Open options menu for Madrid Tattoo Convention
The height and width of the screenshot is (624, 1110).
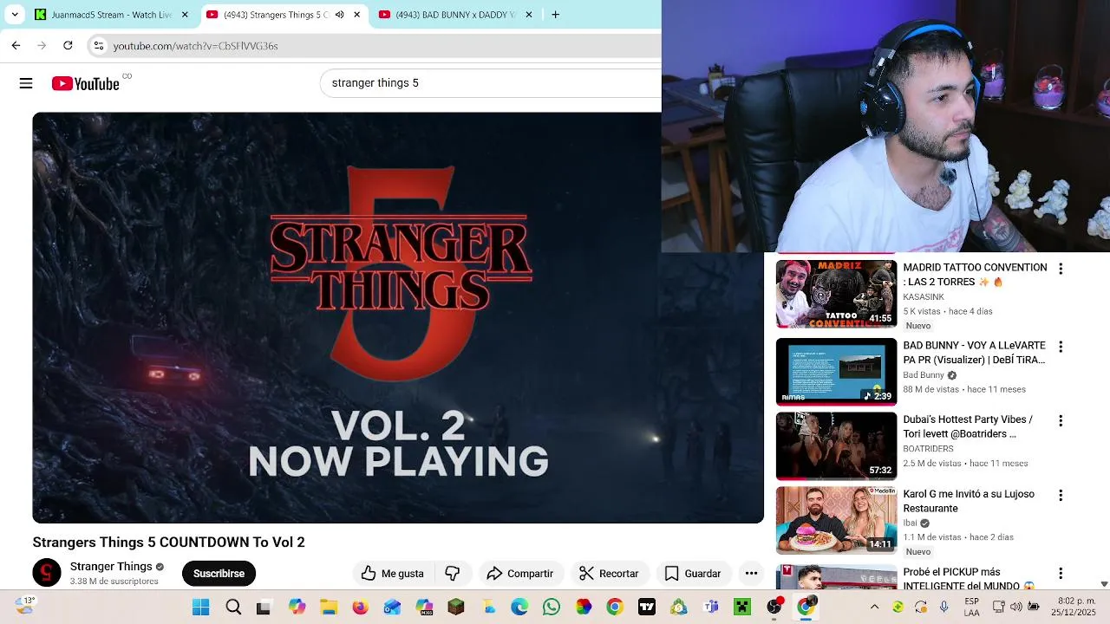pos(1060,269)
